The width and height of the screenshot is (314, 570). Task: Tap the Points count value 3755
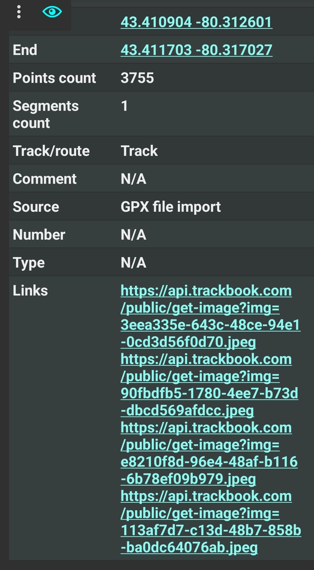(x=137, y=78)
